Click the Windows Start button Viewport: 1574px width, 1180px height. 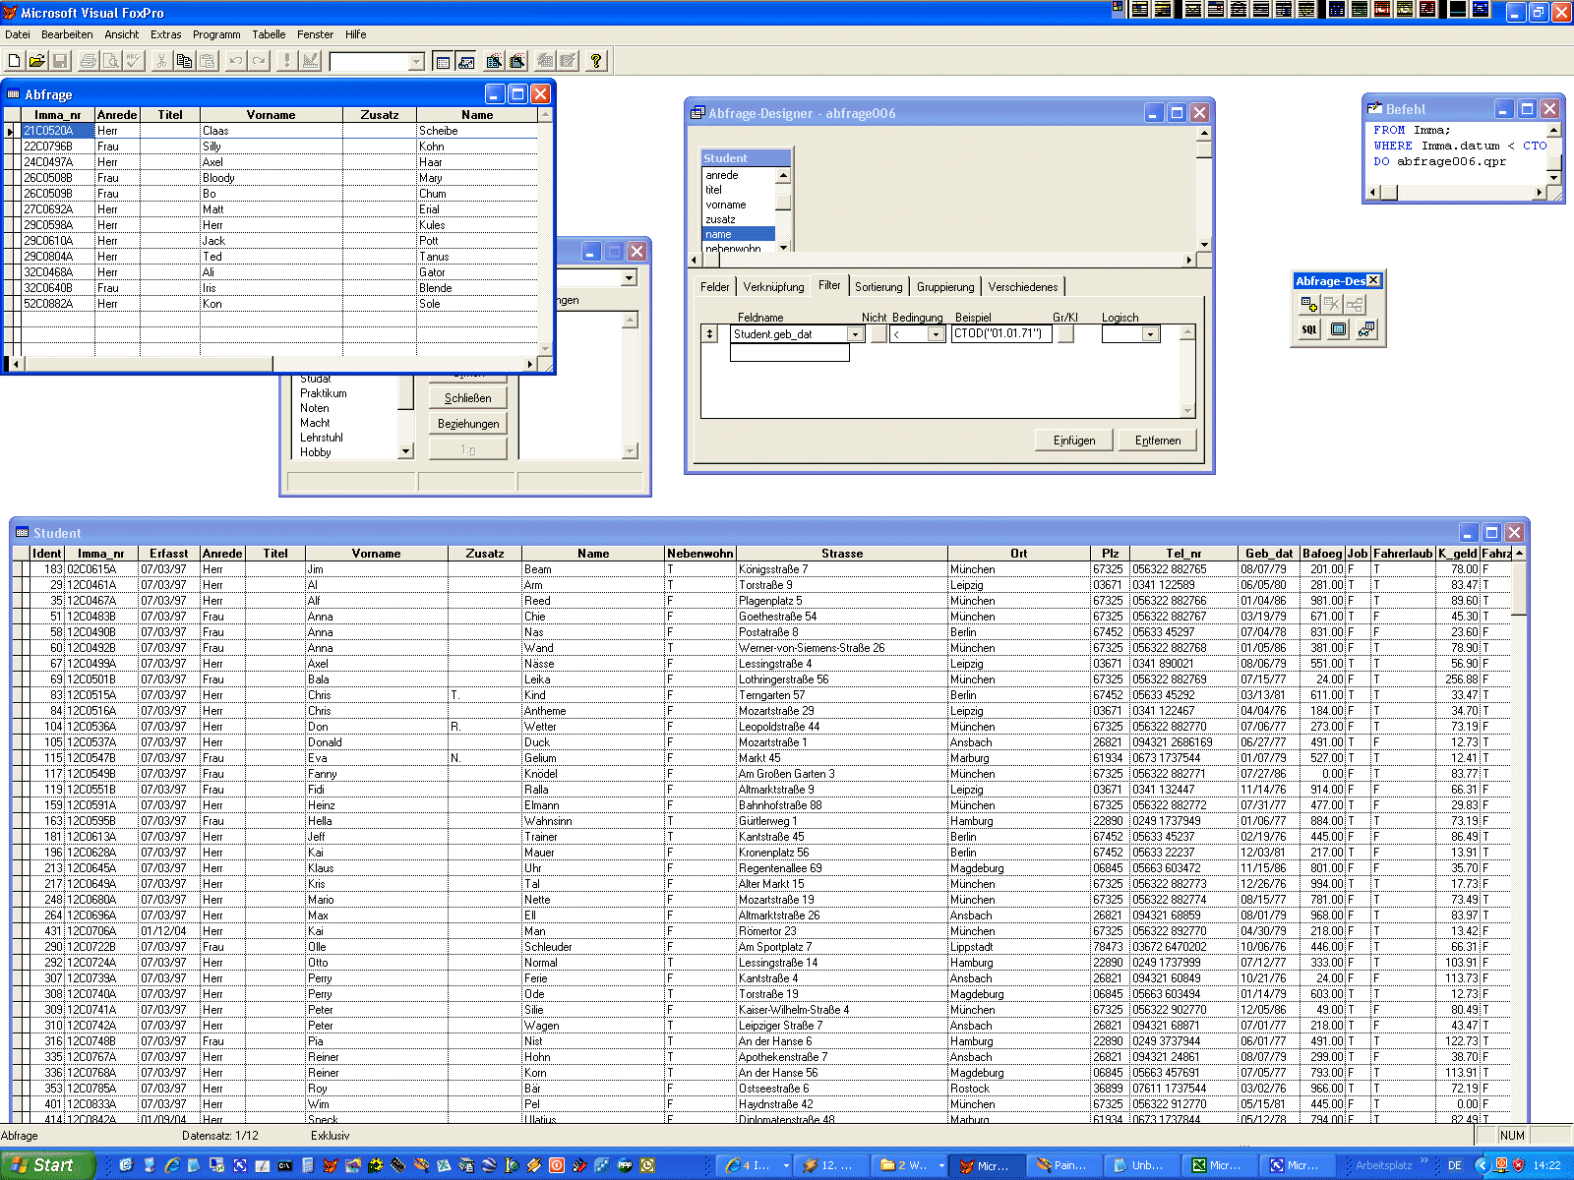coord(46,1165)
